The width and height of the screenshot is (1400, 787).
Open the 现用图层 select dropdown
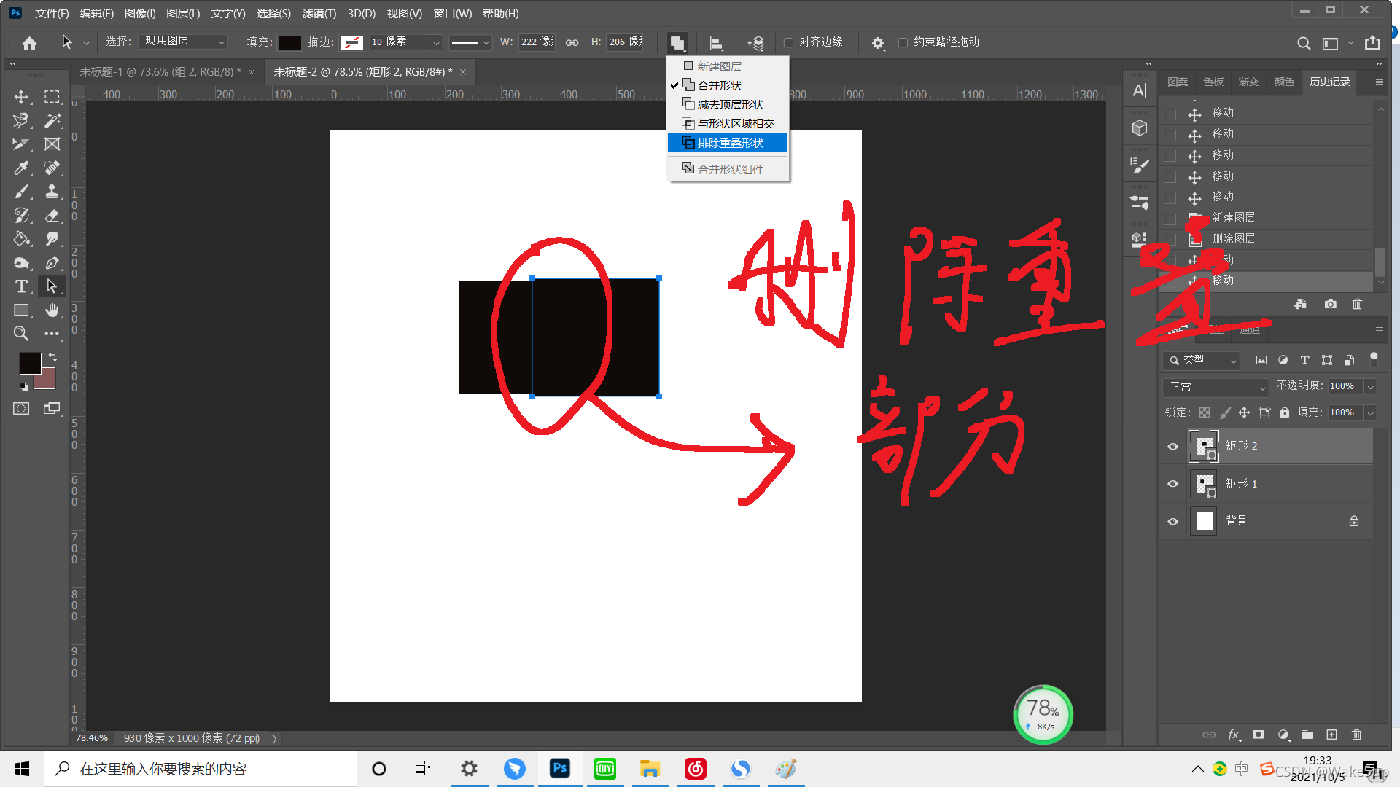pyautogui.click(x=184, y=42)
